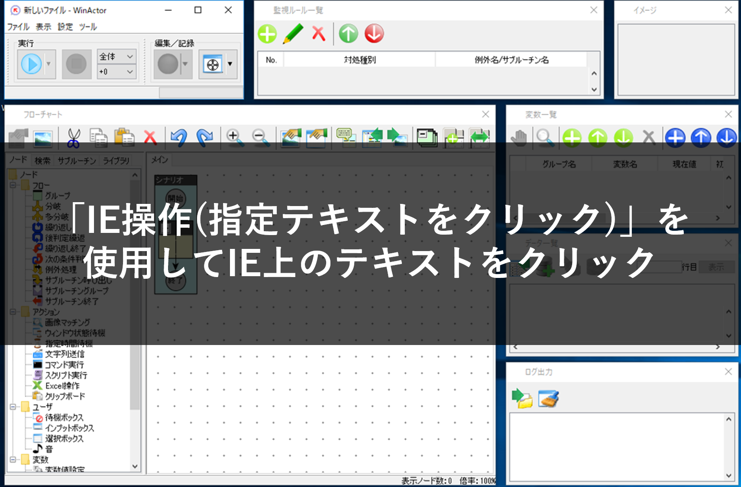Collapse the 変数 tree folder
The width and height of the screenshot is (741, 487).
[x=13, y=460]
